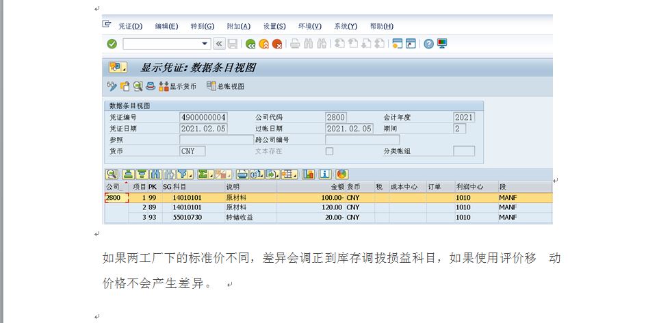
Task: Click the 过帐日期 field 2021.02.05
Action: coord(350,129)
